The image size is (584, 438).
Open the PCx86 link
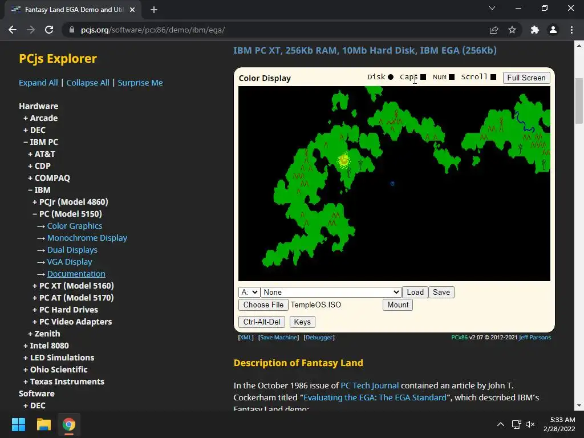click(x=459, y=338)
